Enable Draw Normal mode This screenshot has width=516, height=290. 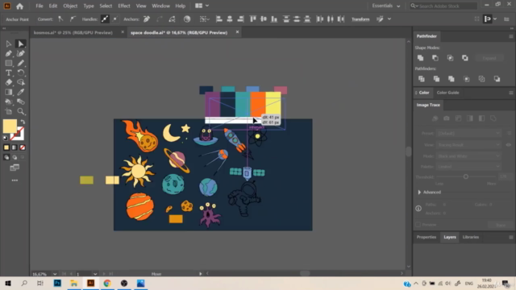[6, 158]
